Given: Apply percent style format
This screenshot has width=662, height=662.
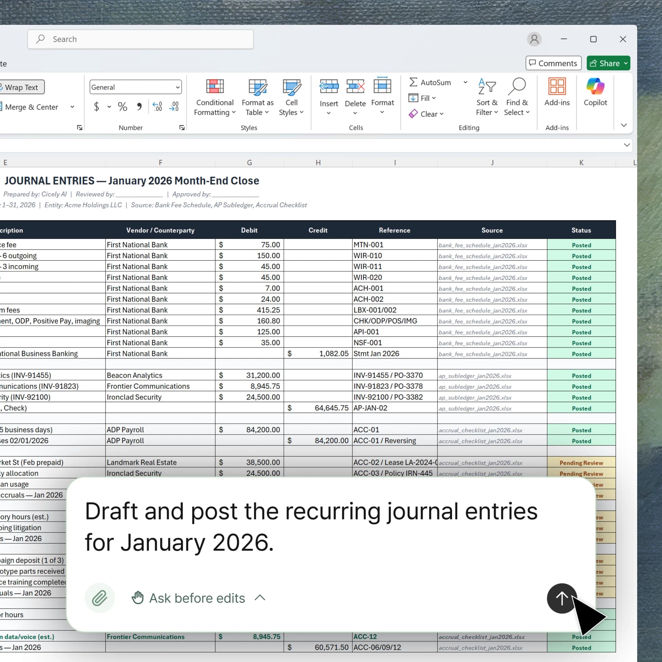Looking at the screenshot, I should [122, 107].
